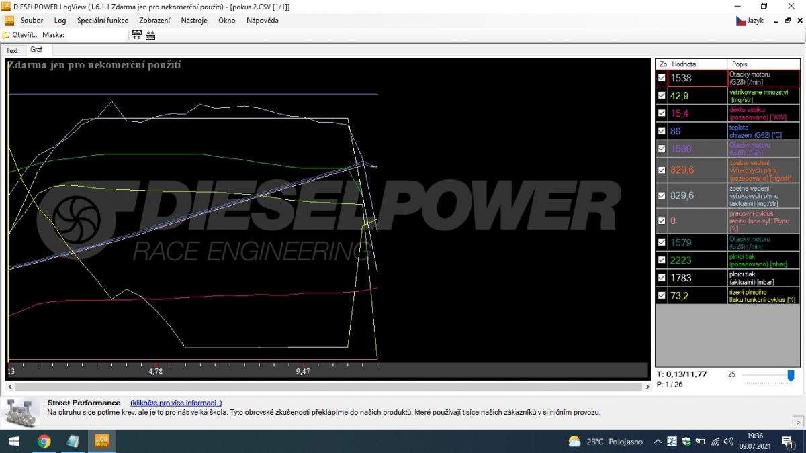Screen dimensions: 806x453
Task: Click the toolbar icon with upward arrows
Action: (137, 35)
